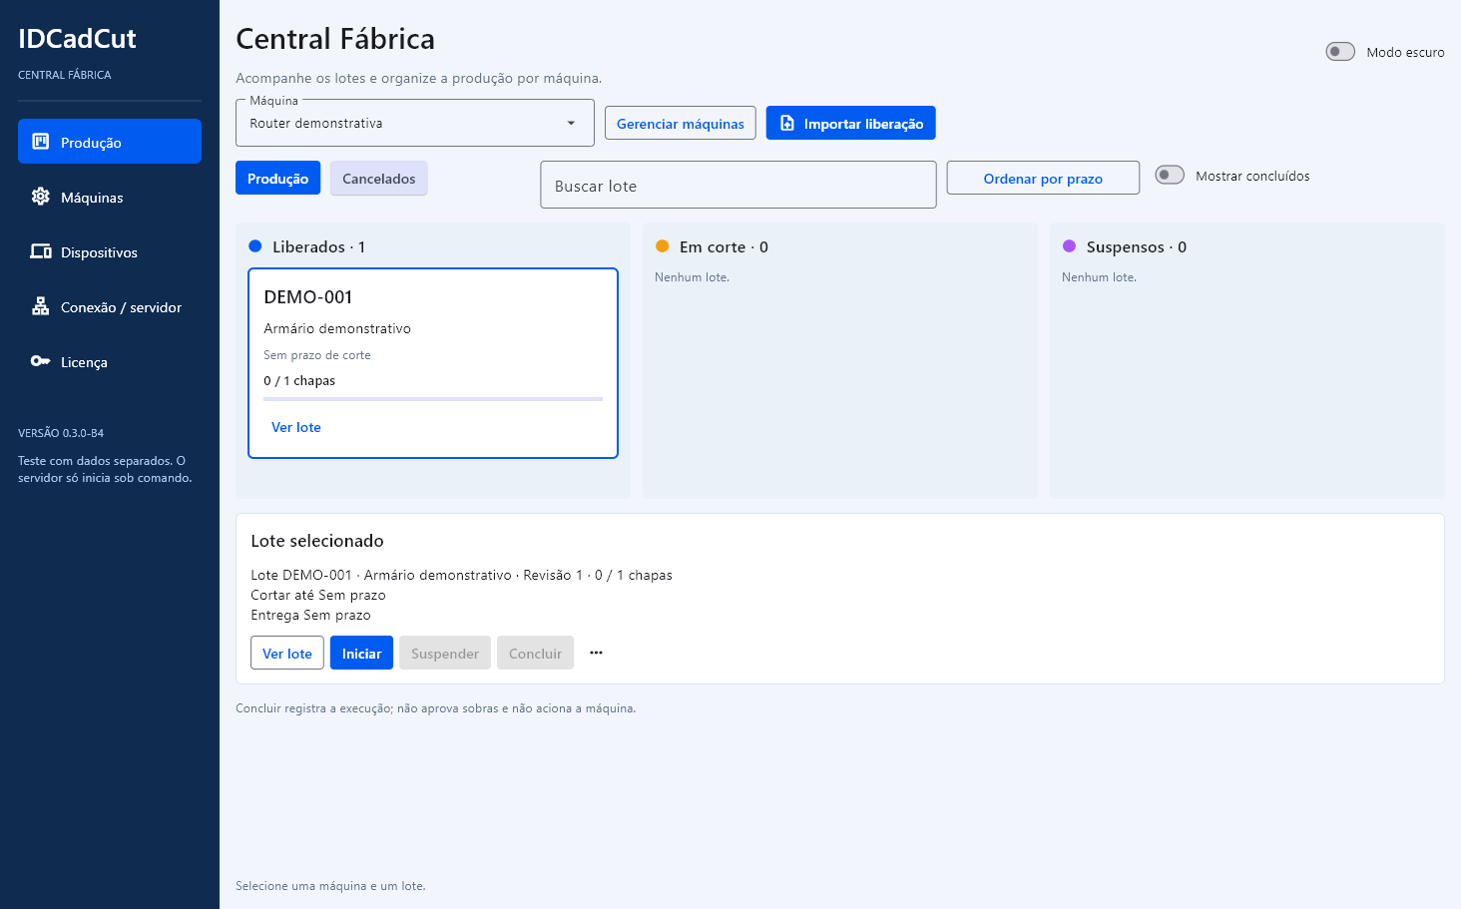Click the Produção board icon in sidebar
This screenshot has width=1461, height=909.
41,142
